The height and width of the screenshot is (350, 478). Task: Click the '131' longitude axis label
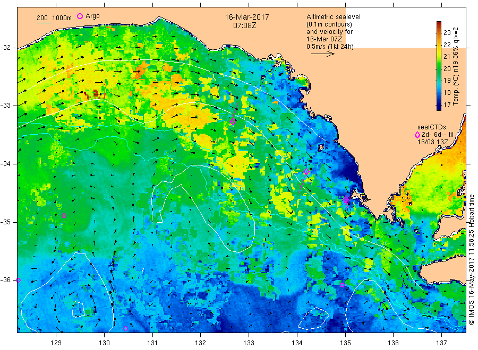coord(152,343)
